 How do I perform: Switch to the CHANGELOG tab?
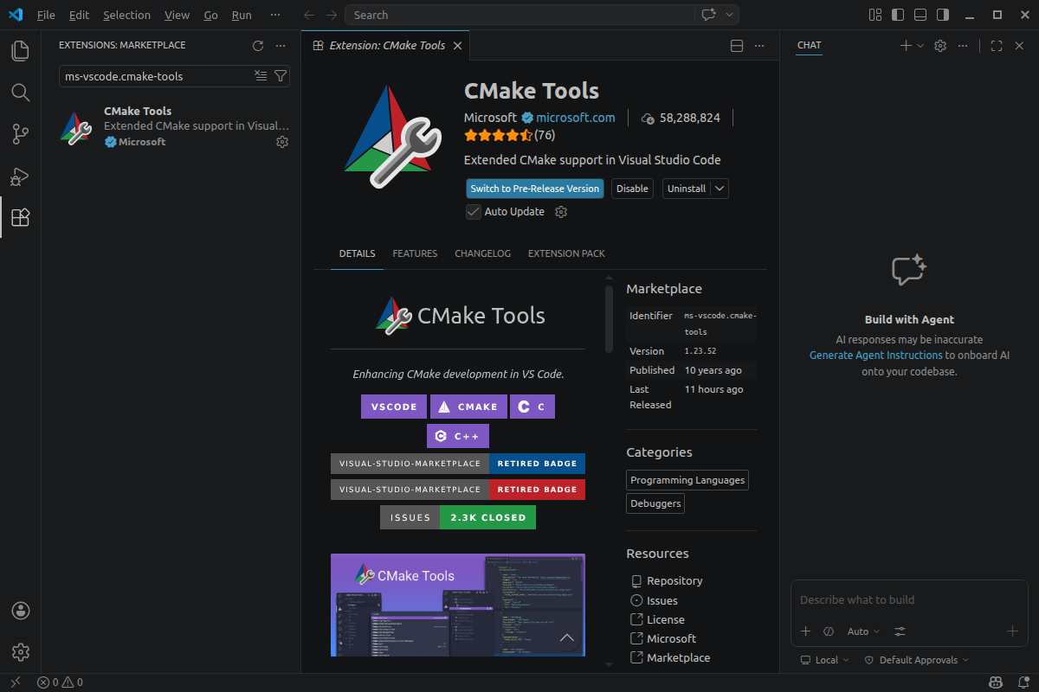click(482, 253)
